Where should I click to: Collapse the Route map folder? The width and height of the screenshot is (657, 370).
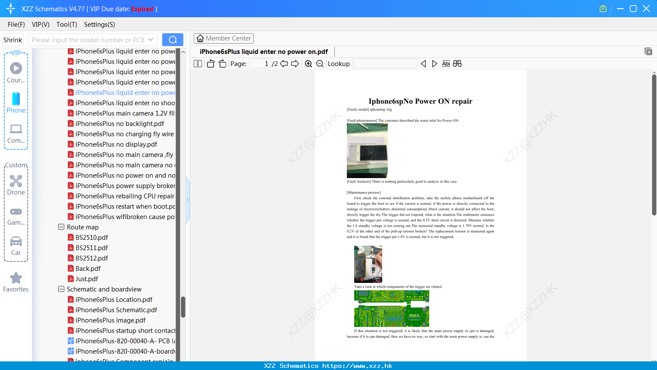[61, 227]
